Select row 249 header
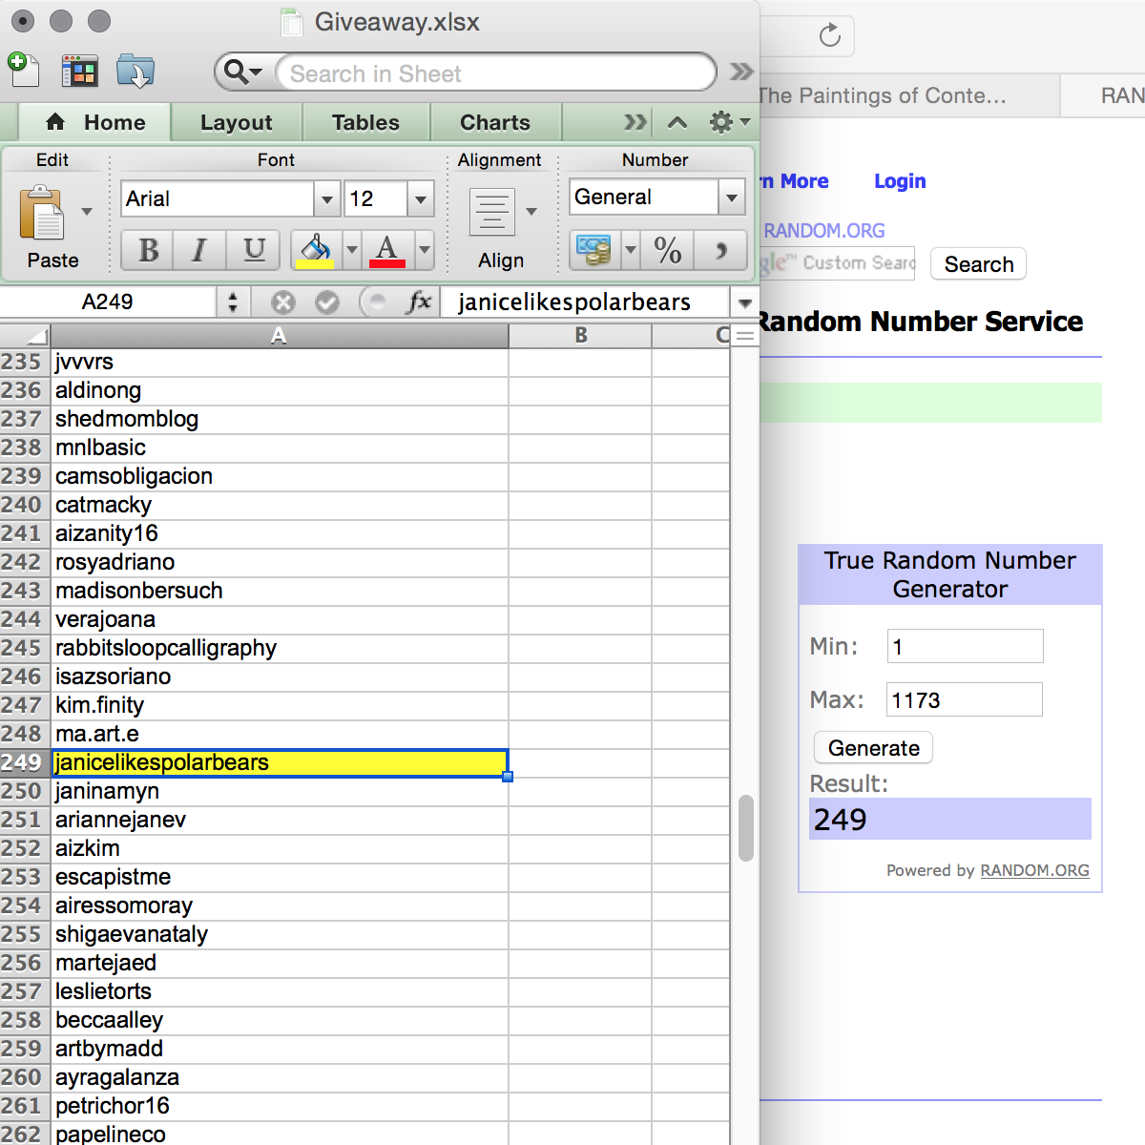Viewport: 1145px width, 1145px height. click(23, 762)
